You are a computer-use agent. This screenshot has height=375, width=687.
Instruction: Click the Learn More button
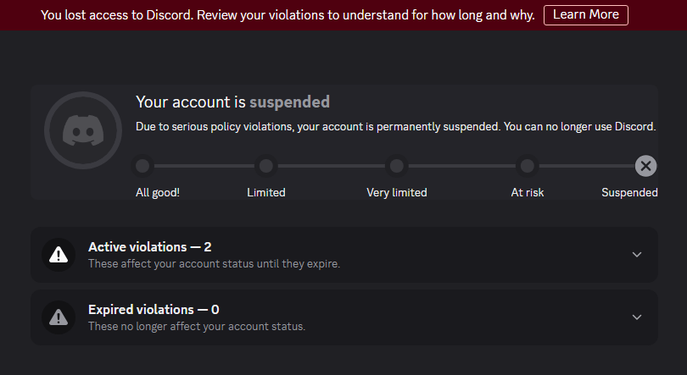pyautogui.click(x=586, y=15)
